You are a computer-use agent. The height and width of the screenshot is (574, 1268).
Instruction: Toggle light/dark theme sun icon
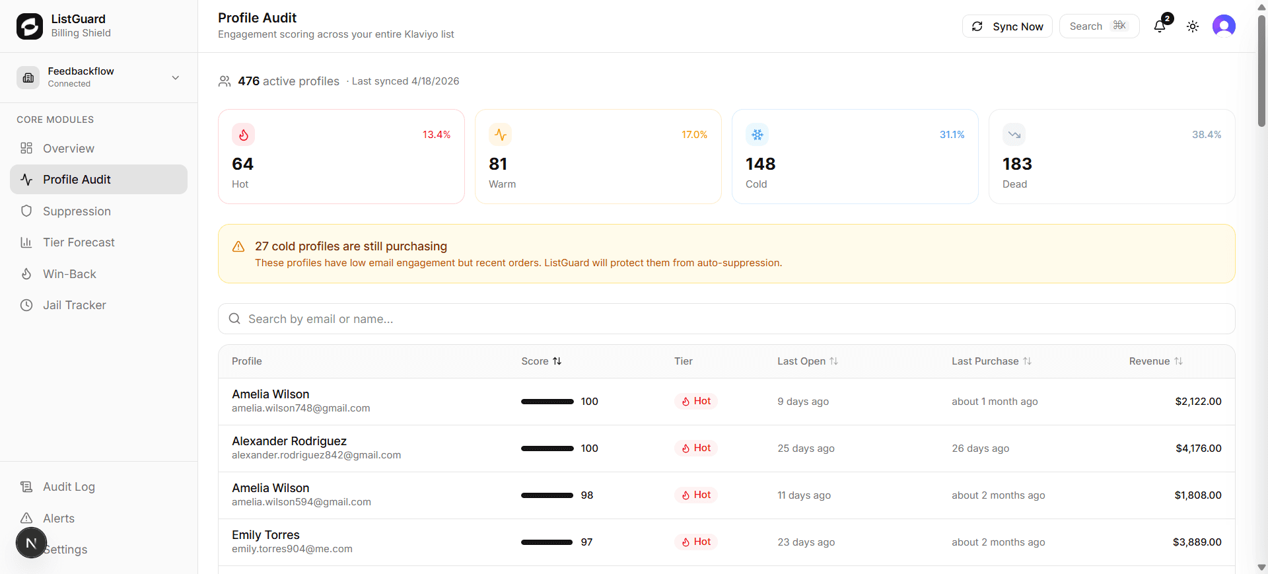[1193, 26]
